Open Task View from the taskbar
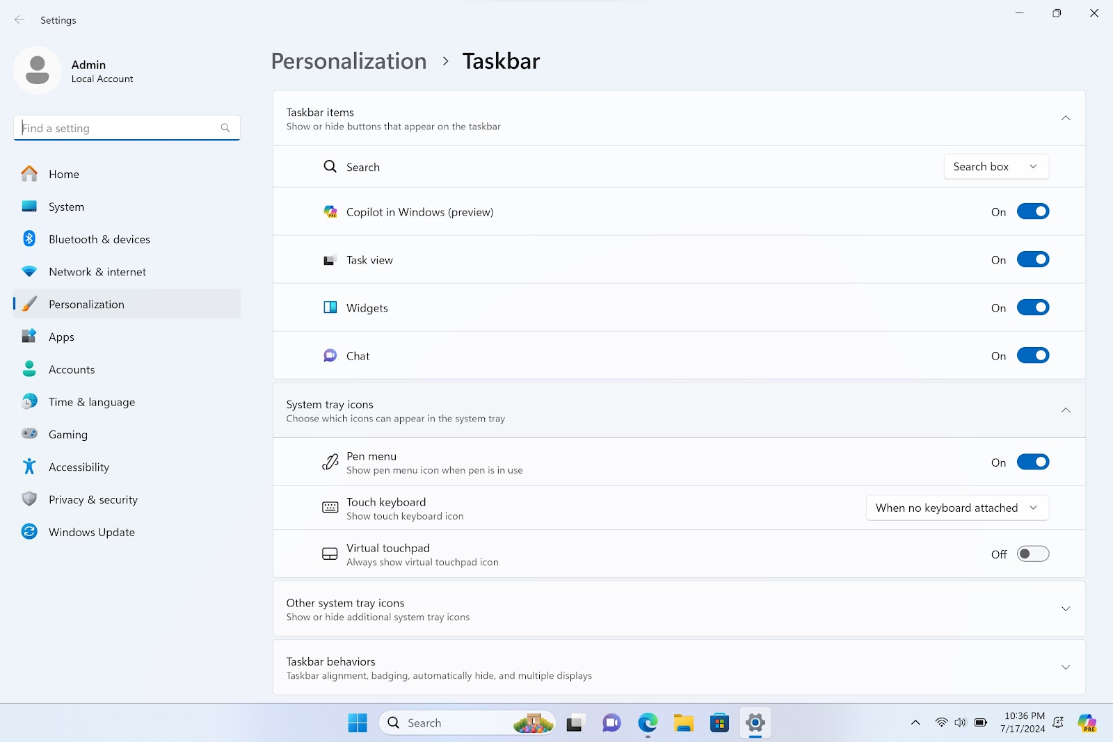The image size is (1113, 742). (x=575, y=723)
